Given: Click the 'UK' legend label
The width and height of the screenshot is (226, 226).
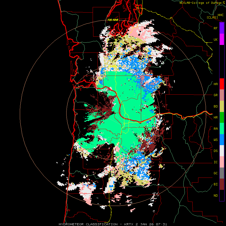Looking at the screenshot, I should 215,39.
